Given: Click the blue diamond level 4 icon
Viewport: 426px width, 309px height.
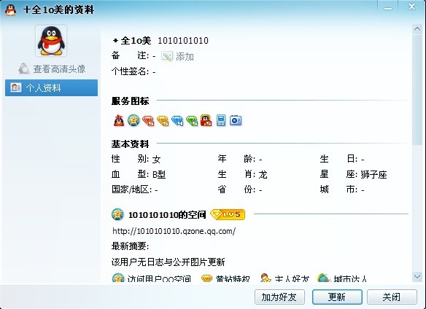Looking at the screenshot, I should (x=177, y=121).
